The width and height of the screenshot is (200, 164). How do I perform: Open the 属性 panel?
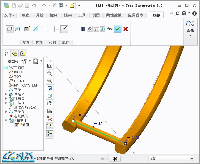tap(66, 43)
